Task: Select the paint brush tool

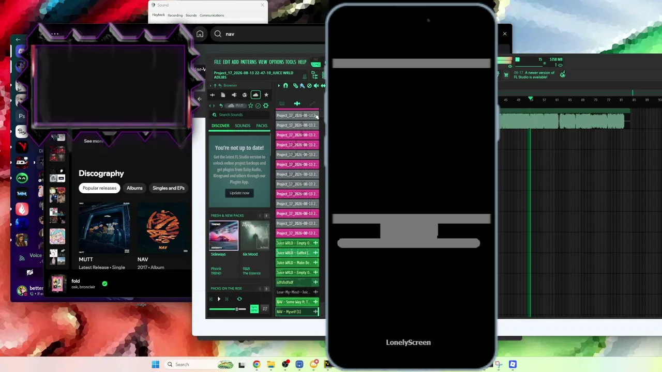Action: (303, 86)
